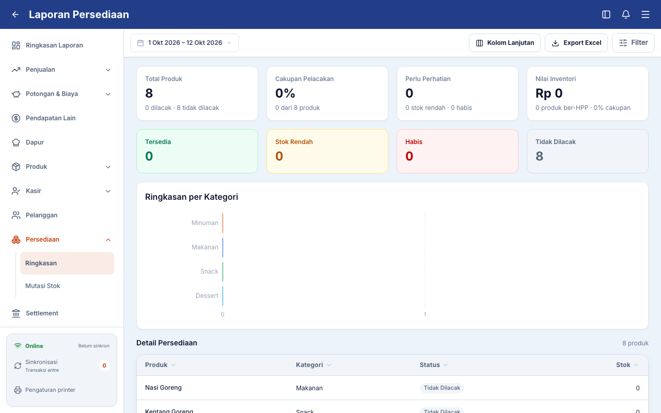Sort by Kategori column header
The image size is (661, 413).
coord(313,365)
